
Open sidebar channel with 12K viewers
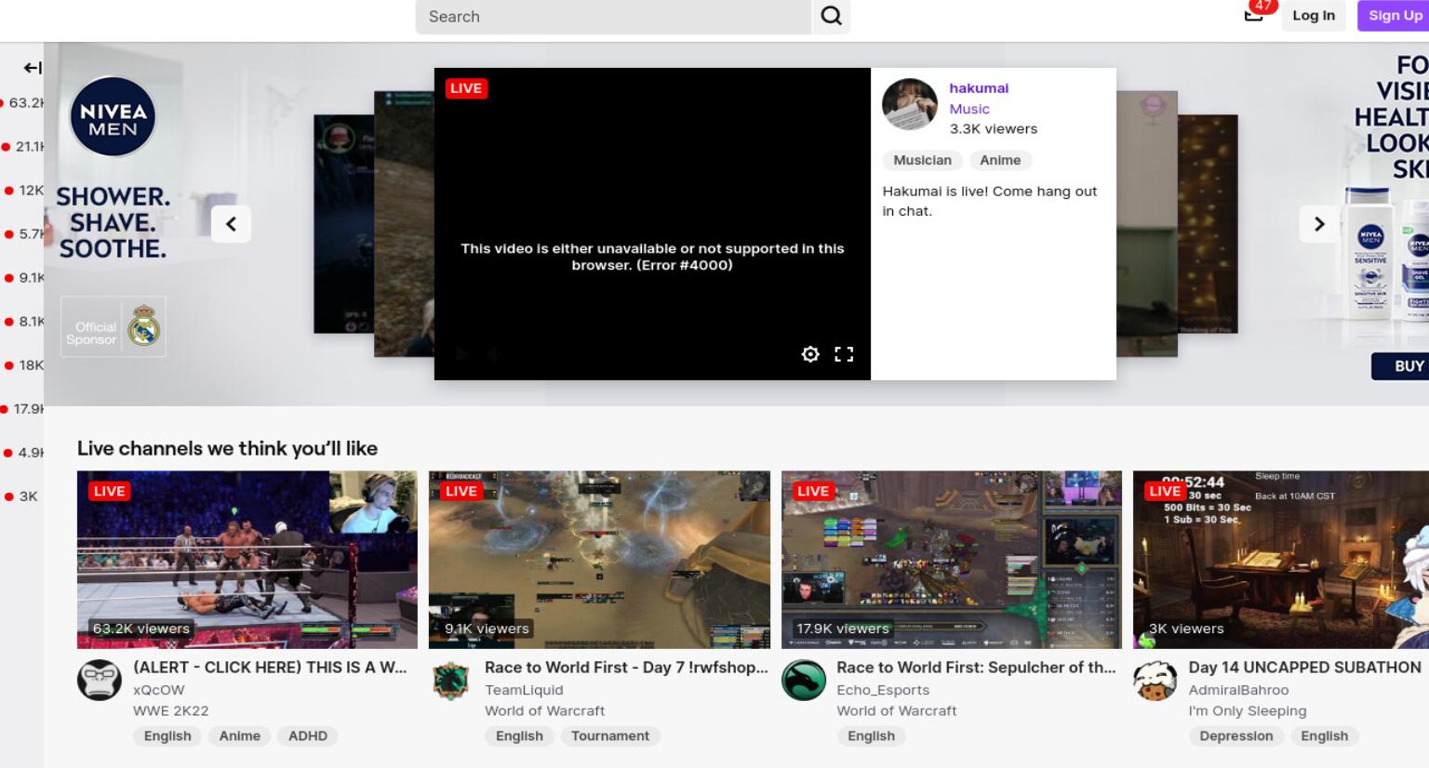(x=22, y=190)
